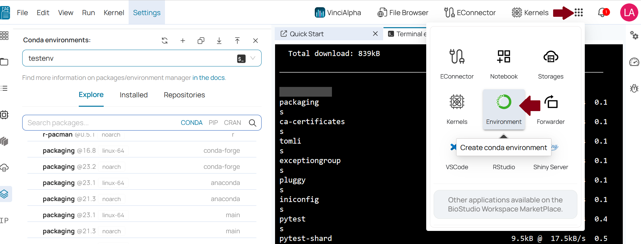Viewport: 641px width, 244px height.
Task: Open left sidebar list contents icon
Action: click(x=4, y=88)
